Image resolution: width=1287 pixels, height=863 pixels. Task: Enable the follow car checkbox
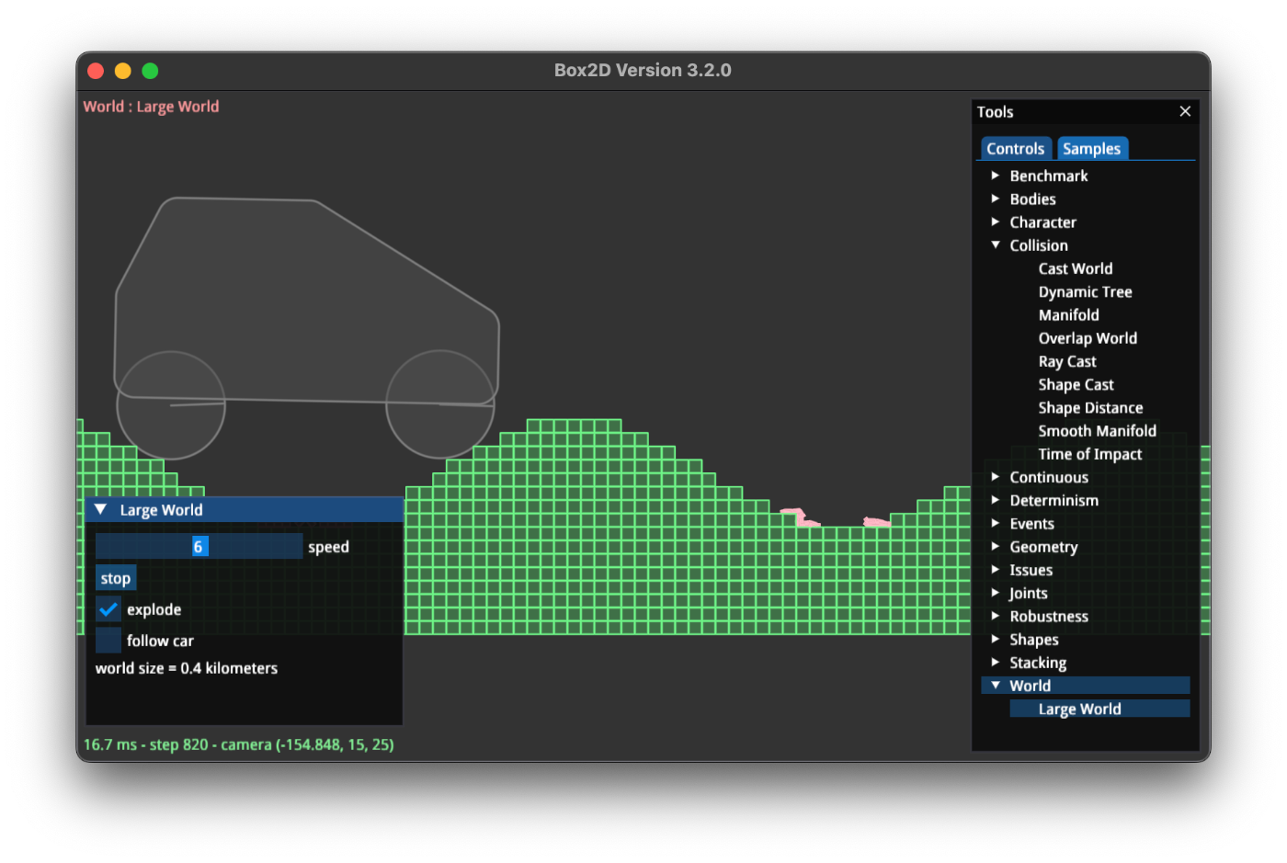click(108, 641)
